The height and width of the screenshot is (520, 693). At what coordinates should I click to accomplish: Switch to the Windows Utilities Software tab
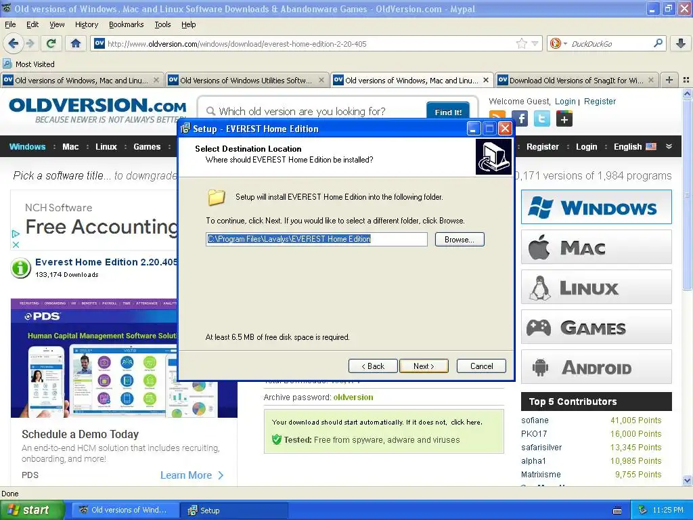click(x=247, y=80)
